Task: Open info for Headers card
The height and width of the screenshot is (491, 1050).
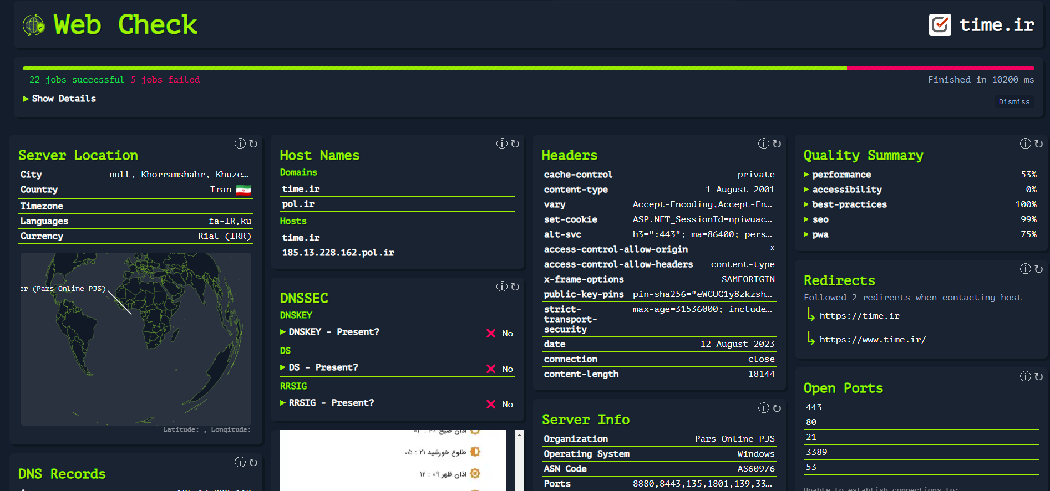Action: tap(764, 144)
